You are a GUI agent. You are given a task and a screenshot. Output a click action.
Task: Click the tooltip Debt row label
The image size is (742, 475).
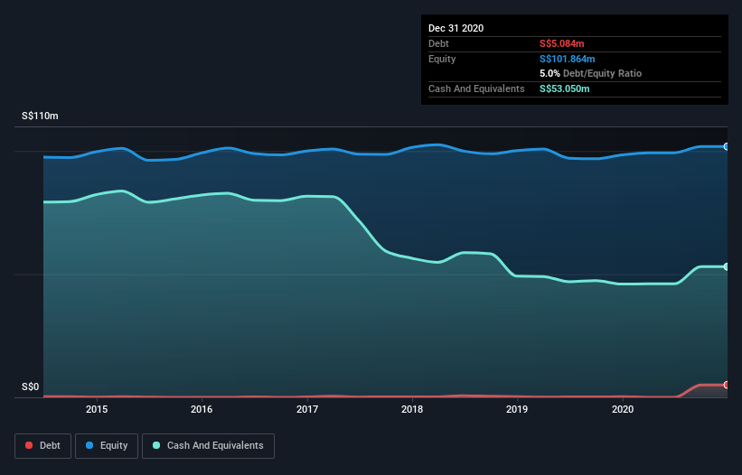(438, 43)
